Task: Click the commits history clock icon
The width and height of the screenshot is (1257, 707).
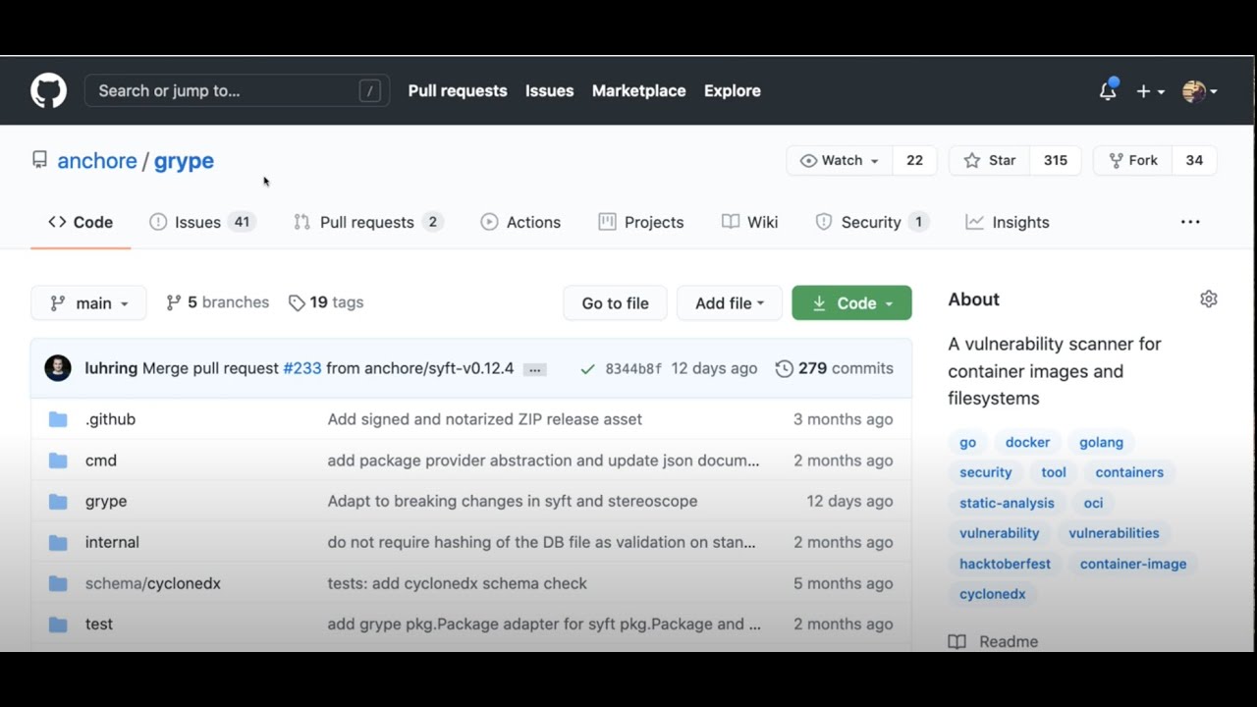Action: [784, 369]
